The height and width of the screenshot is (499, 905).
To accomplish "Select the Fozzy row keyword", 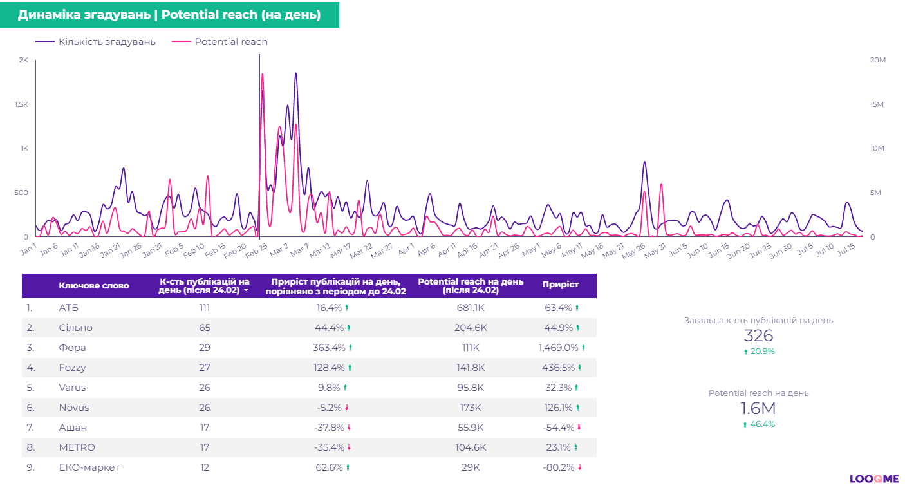I will pyautogui.click(x=72, y=368).
